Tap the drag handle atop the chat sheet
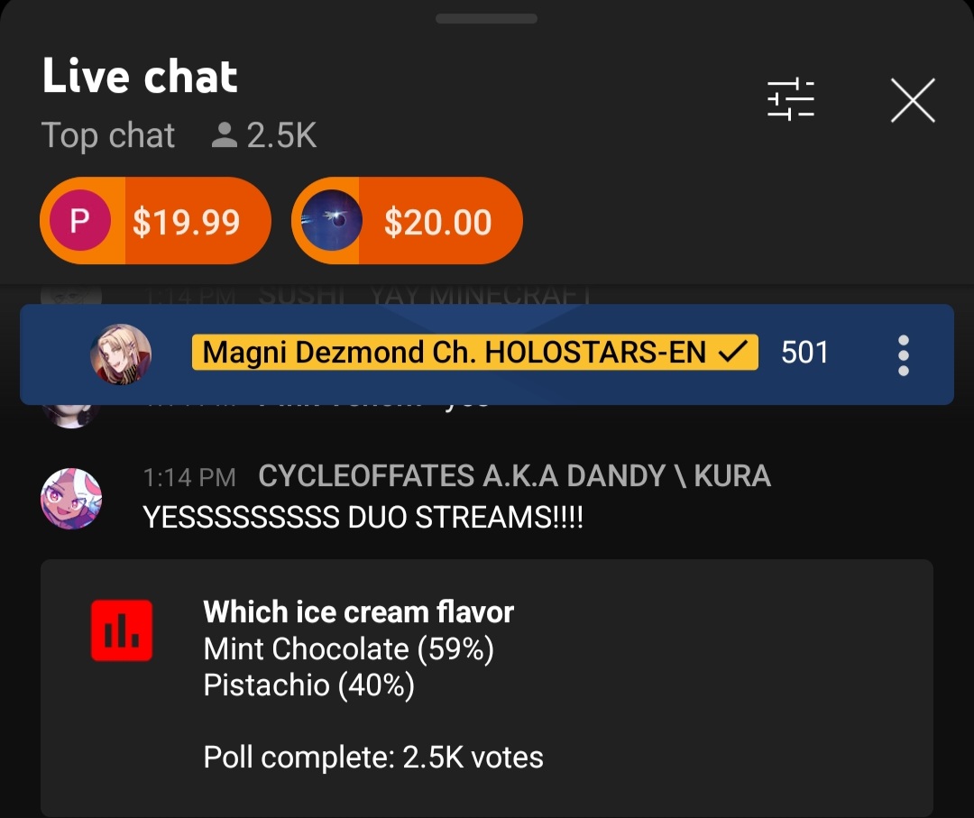Image resolution: width=974 pixels, height=818 pixels. point(486,19)
